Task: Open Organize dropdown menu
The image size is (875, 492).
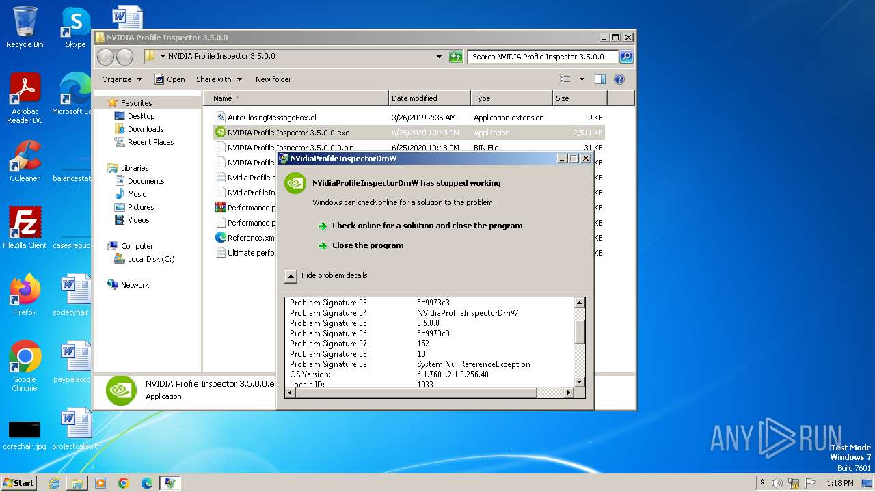Action: [x=122, y=79]
